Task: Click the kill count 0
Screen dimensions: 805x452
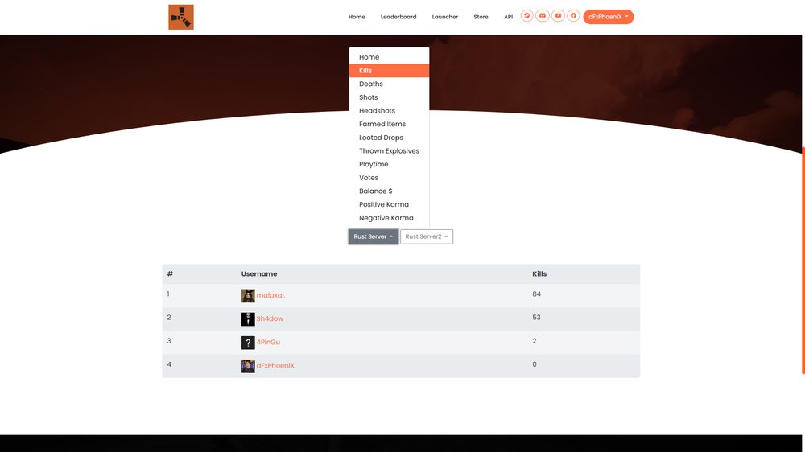Action: click(x=535, y=364)
